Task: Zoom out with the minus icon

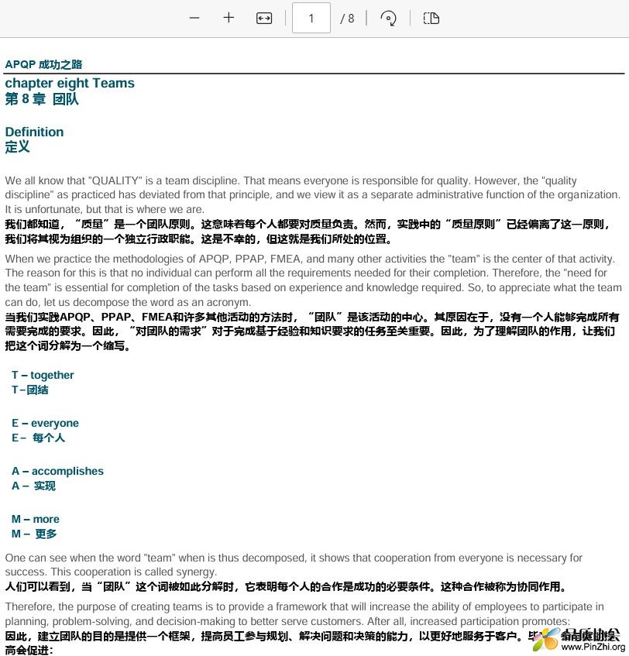Action: click(194, 18)
